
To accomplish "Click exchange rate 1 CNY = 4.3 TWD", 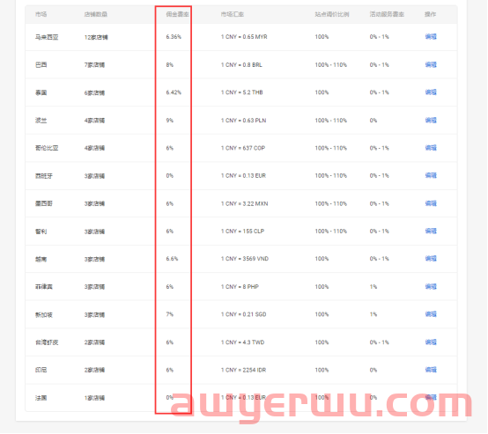I will tap(242, 342).
